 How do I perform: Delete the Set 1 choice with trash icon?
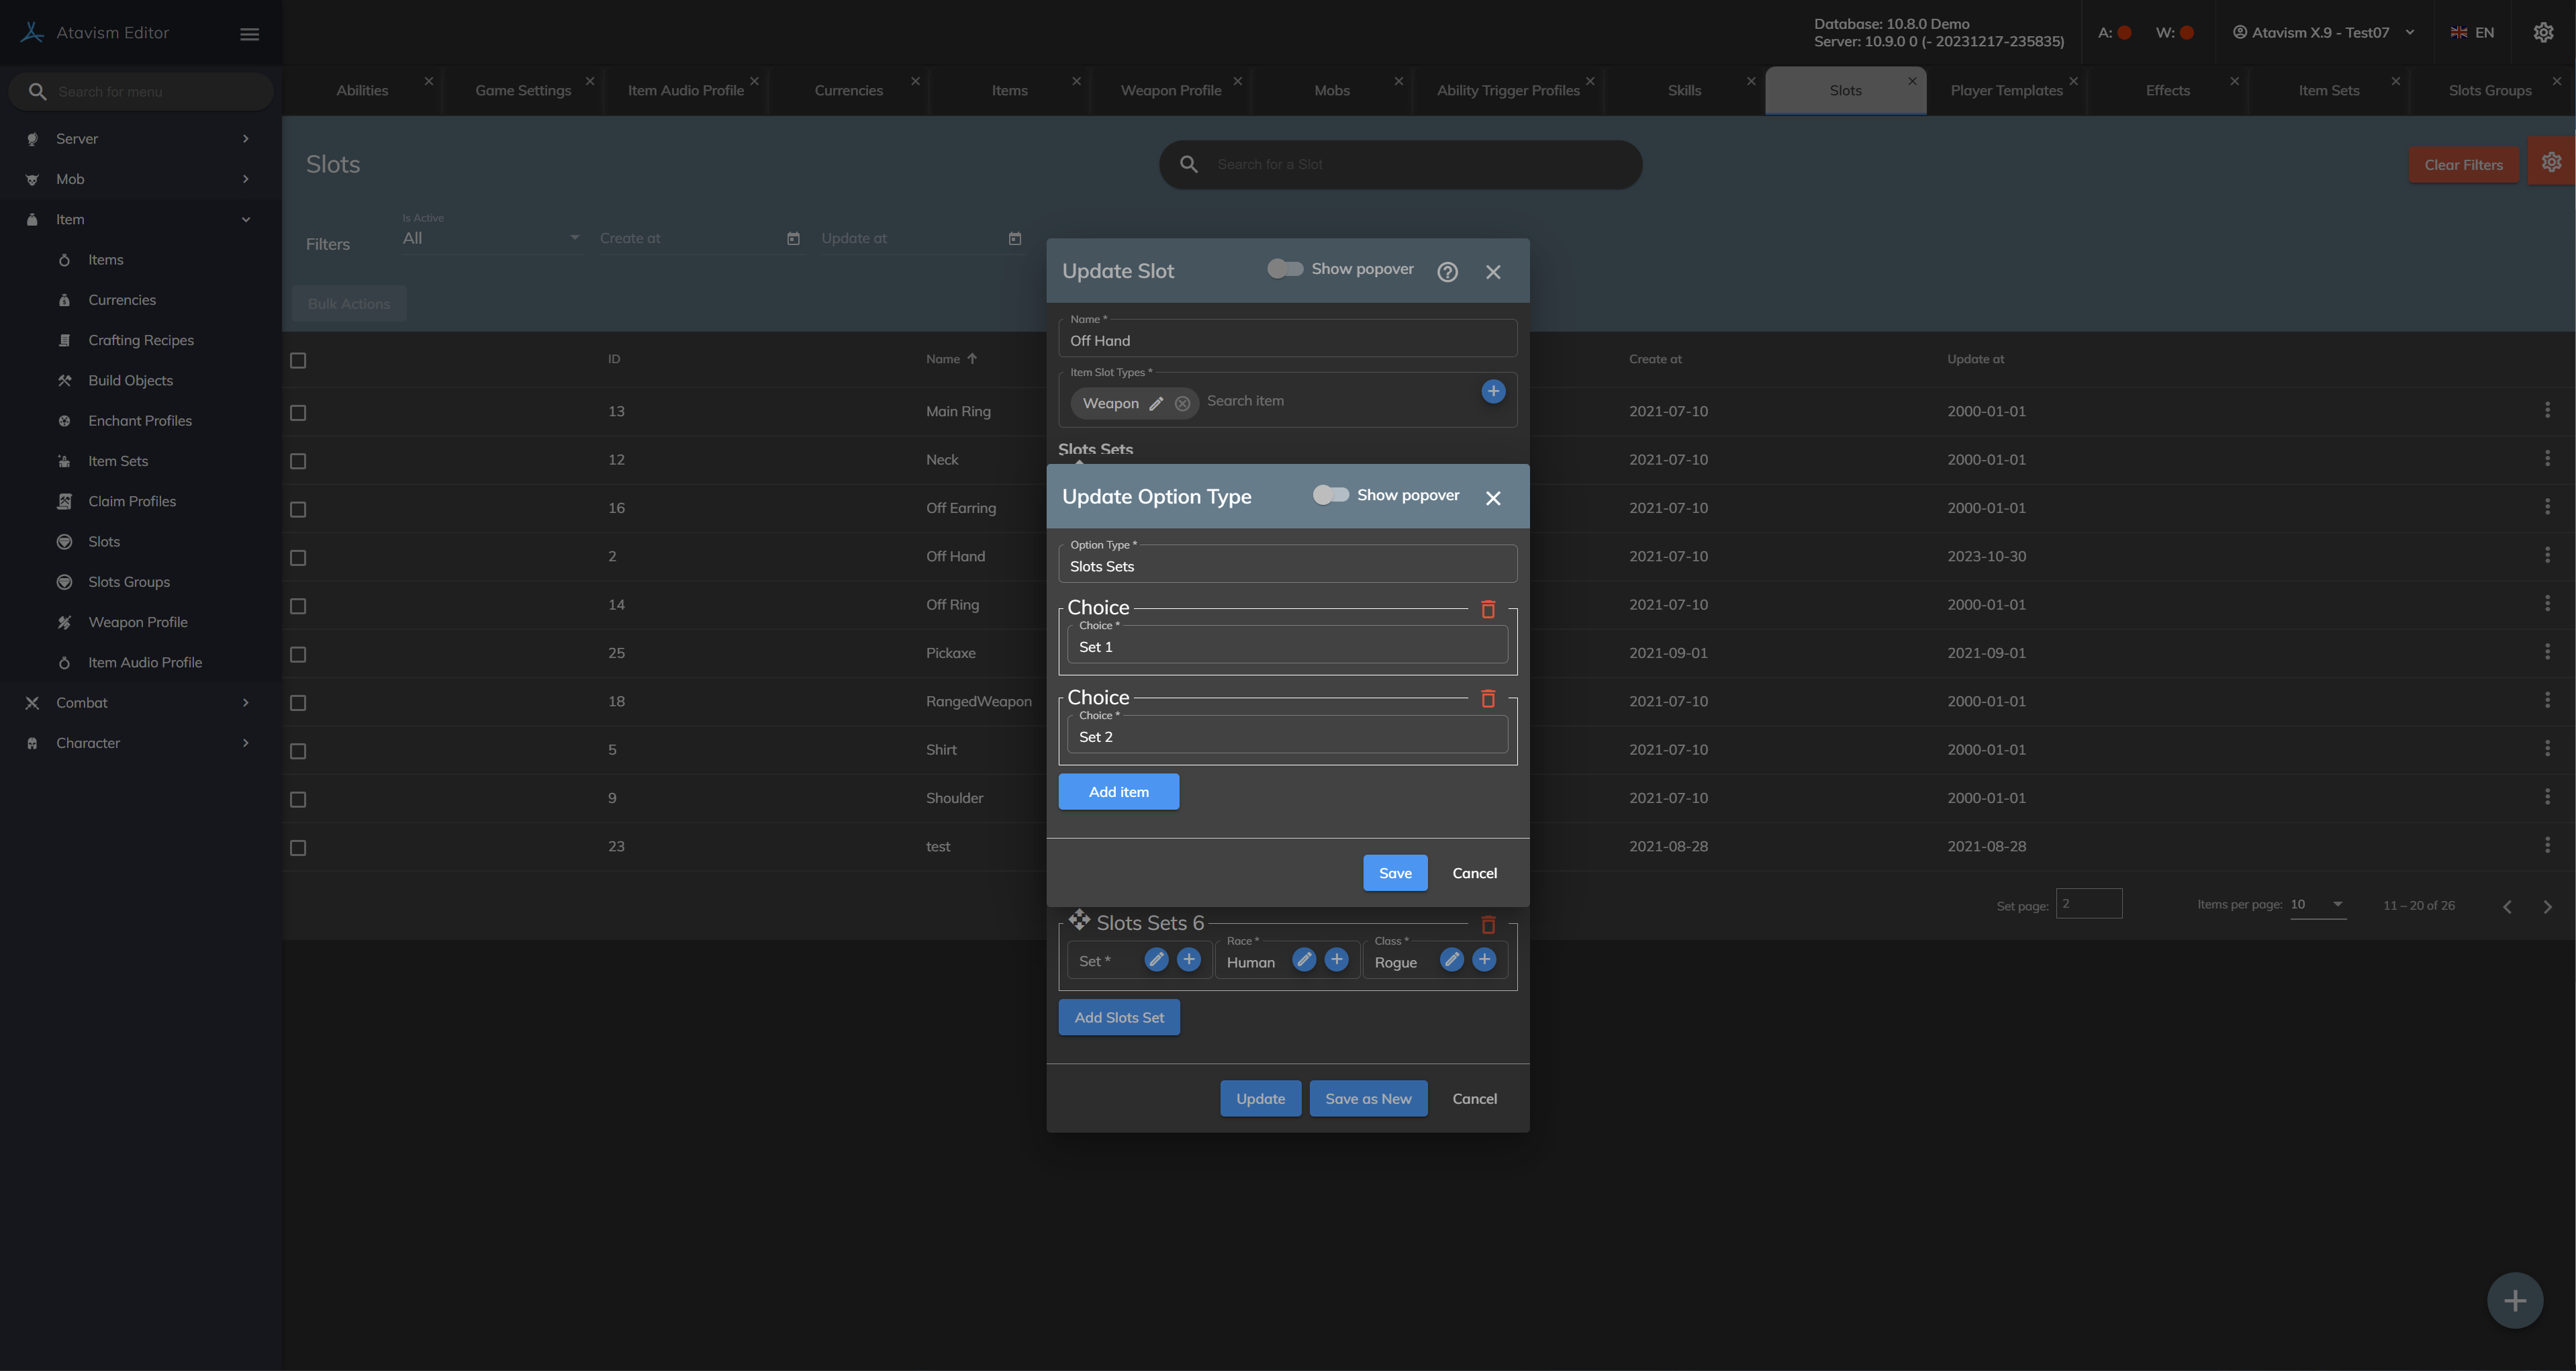[1487, 609]
